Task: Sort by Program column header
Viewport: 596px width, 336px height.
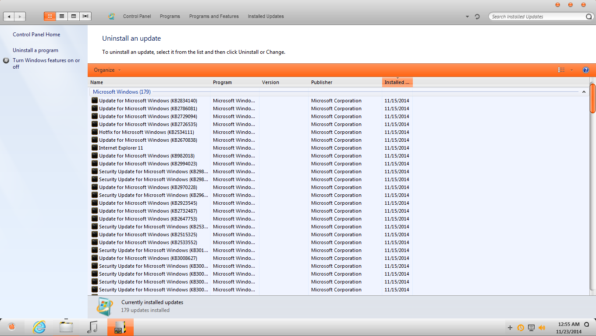Action: pyautogui.click(x=234, y=82)
